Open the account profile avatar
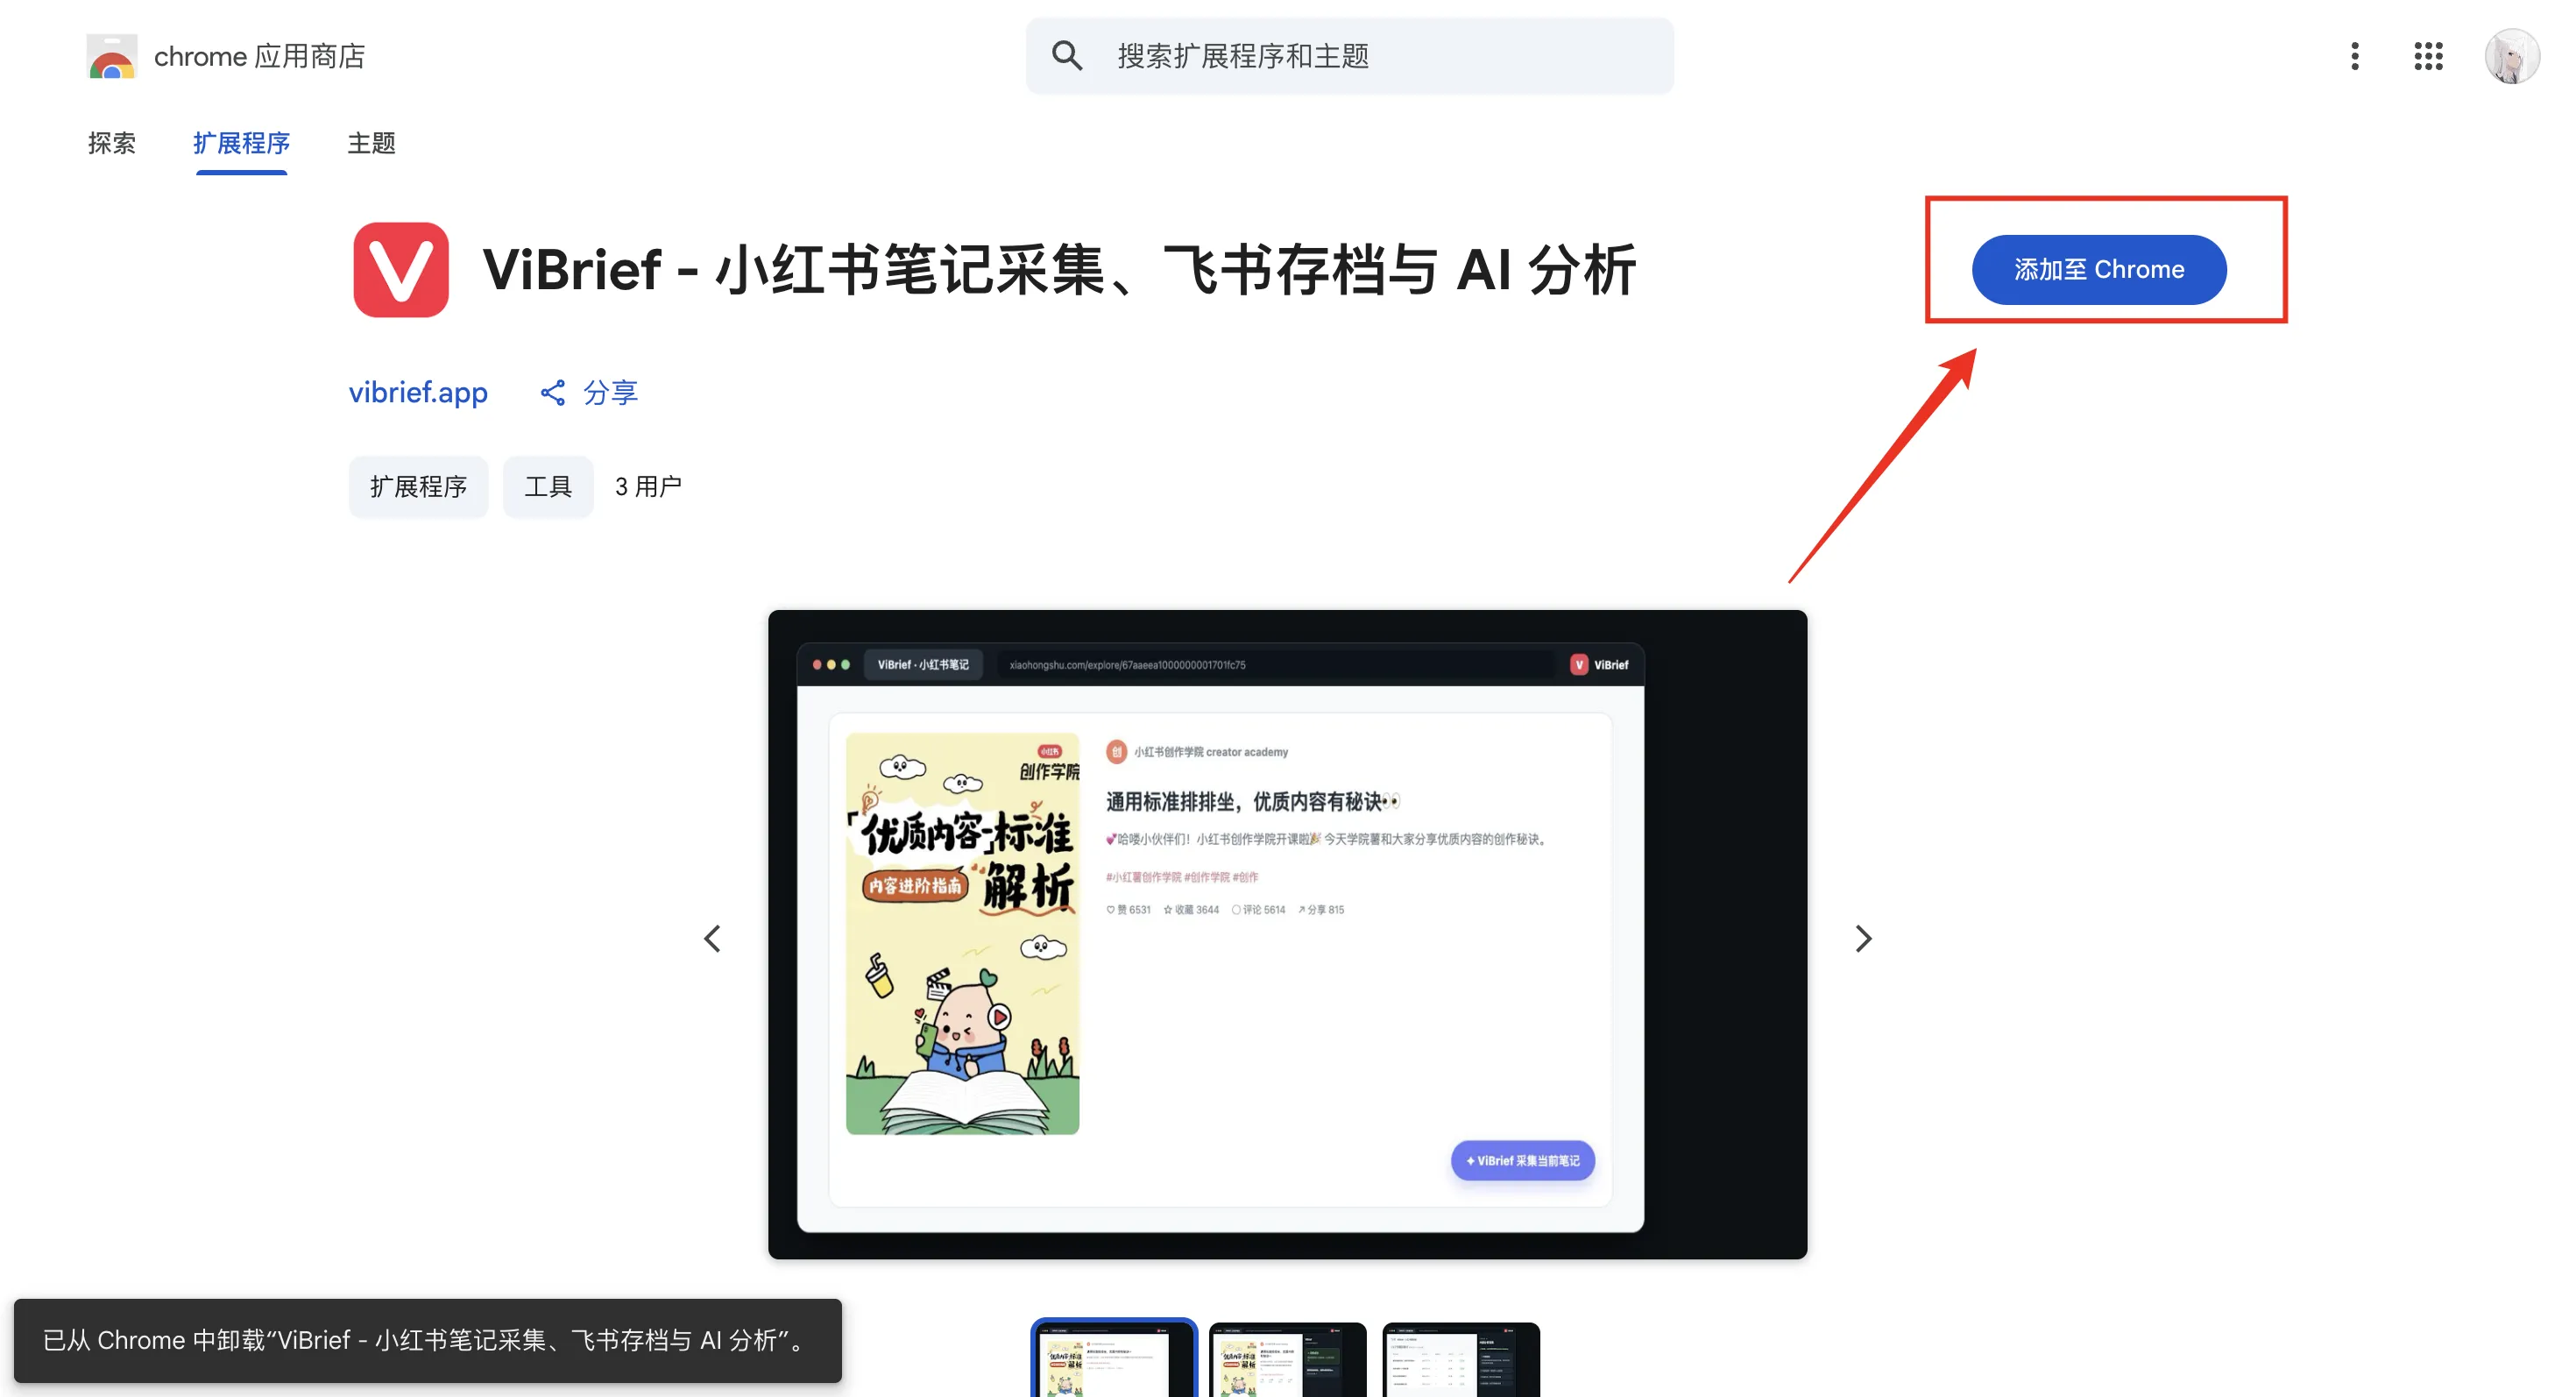This screenshot has height=1397, width=2576. (x=2512, y=56)
